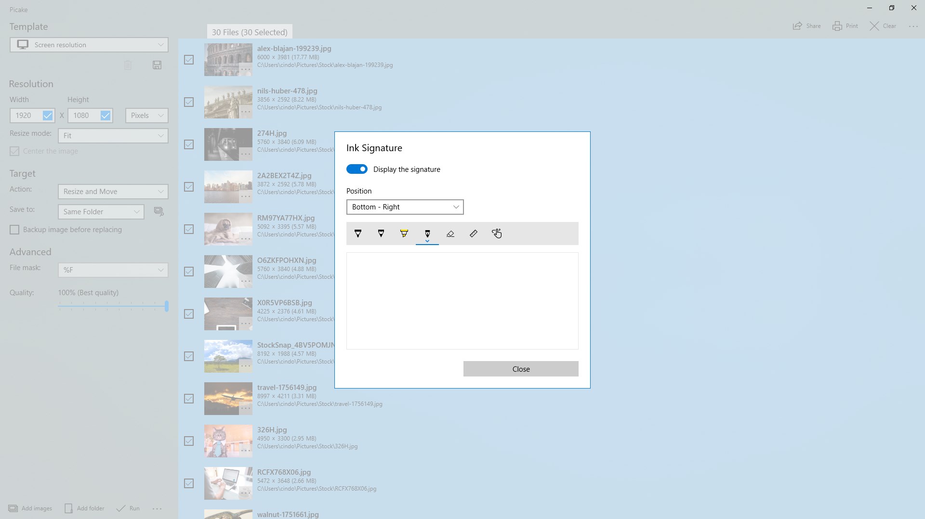This screenshot has width=925, height=519.
Task: Click the Share text label
Action: point(813,26)
